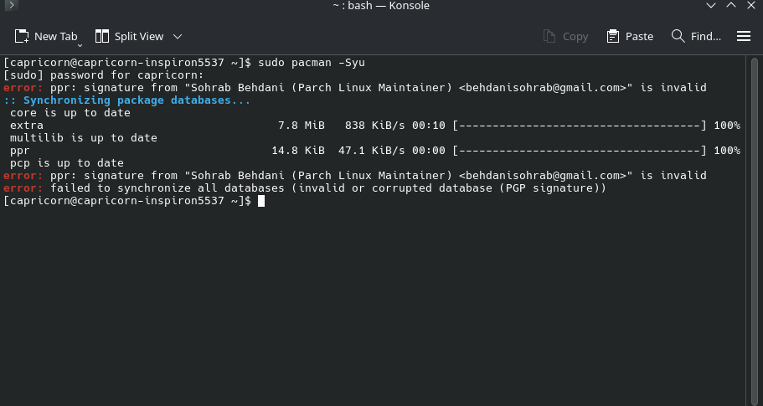
Task: Close the Konsole window
Action: pos(750,5)
